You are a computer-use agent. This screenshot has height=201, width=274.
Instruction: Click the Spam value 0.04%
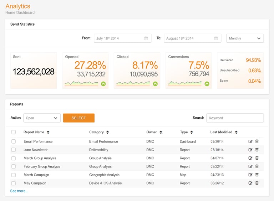click(x=255, y=81)
